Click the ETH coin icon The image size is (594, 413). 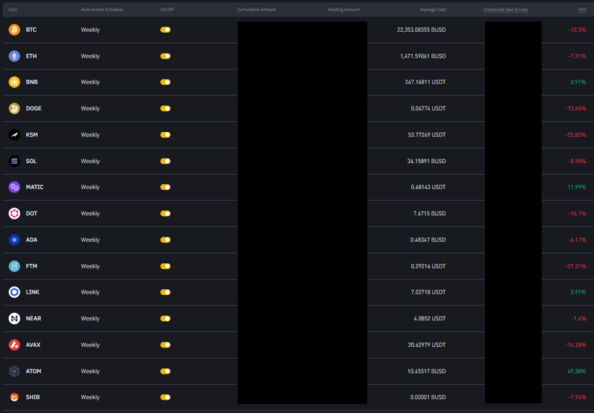pyautogui.click(x=14, y=56)
